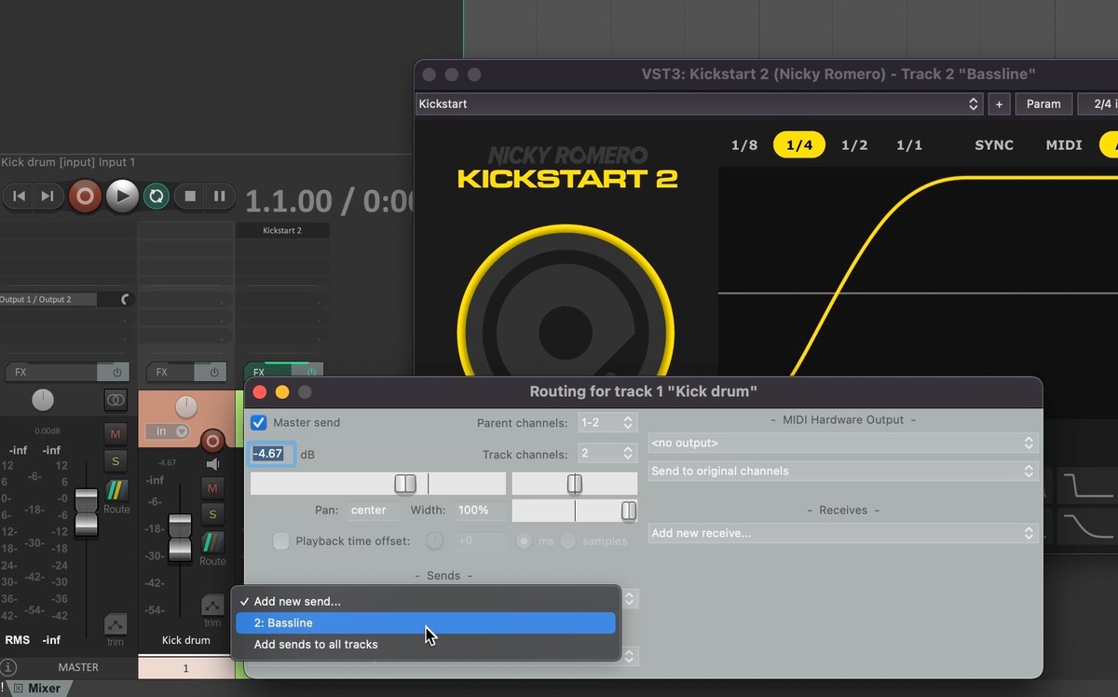
Task: Click the Pause transport button
Action: click(220, 197)
